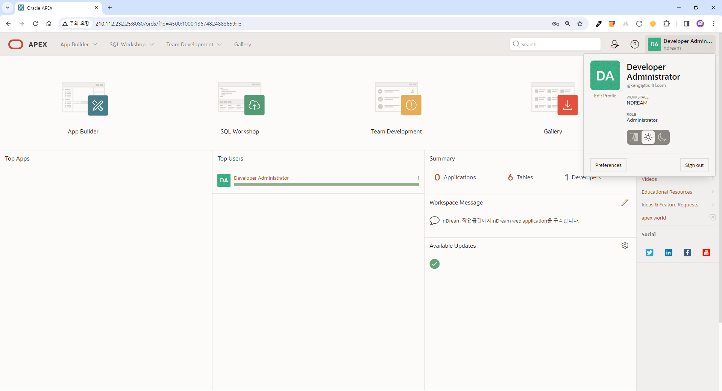Click the Sign out button
The width and height of the screenshot is (722, 391).
click(x=694, y=165)
